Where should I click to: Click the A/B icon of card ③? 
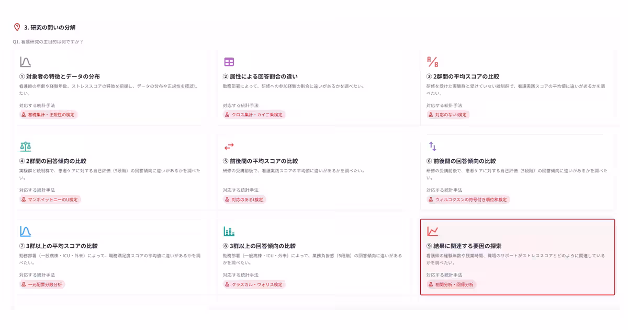[x=432, y=62]
